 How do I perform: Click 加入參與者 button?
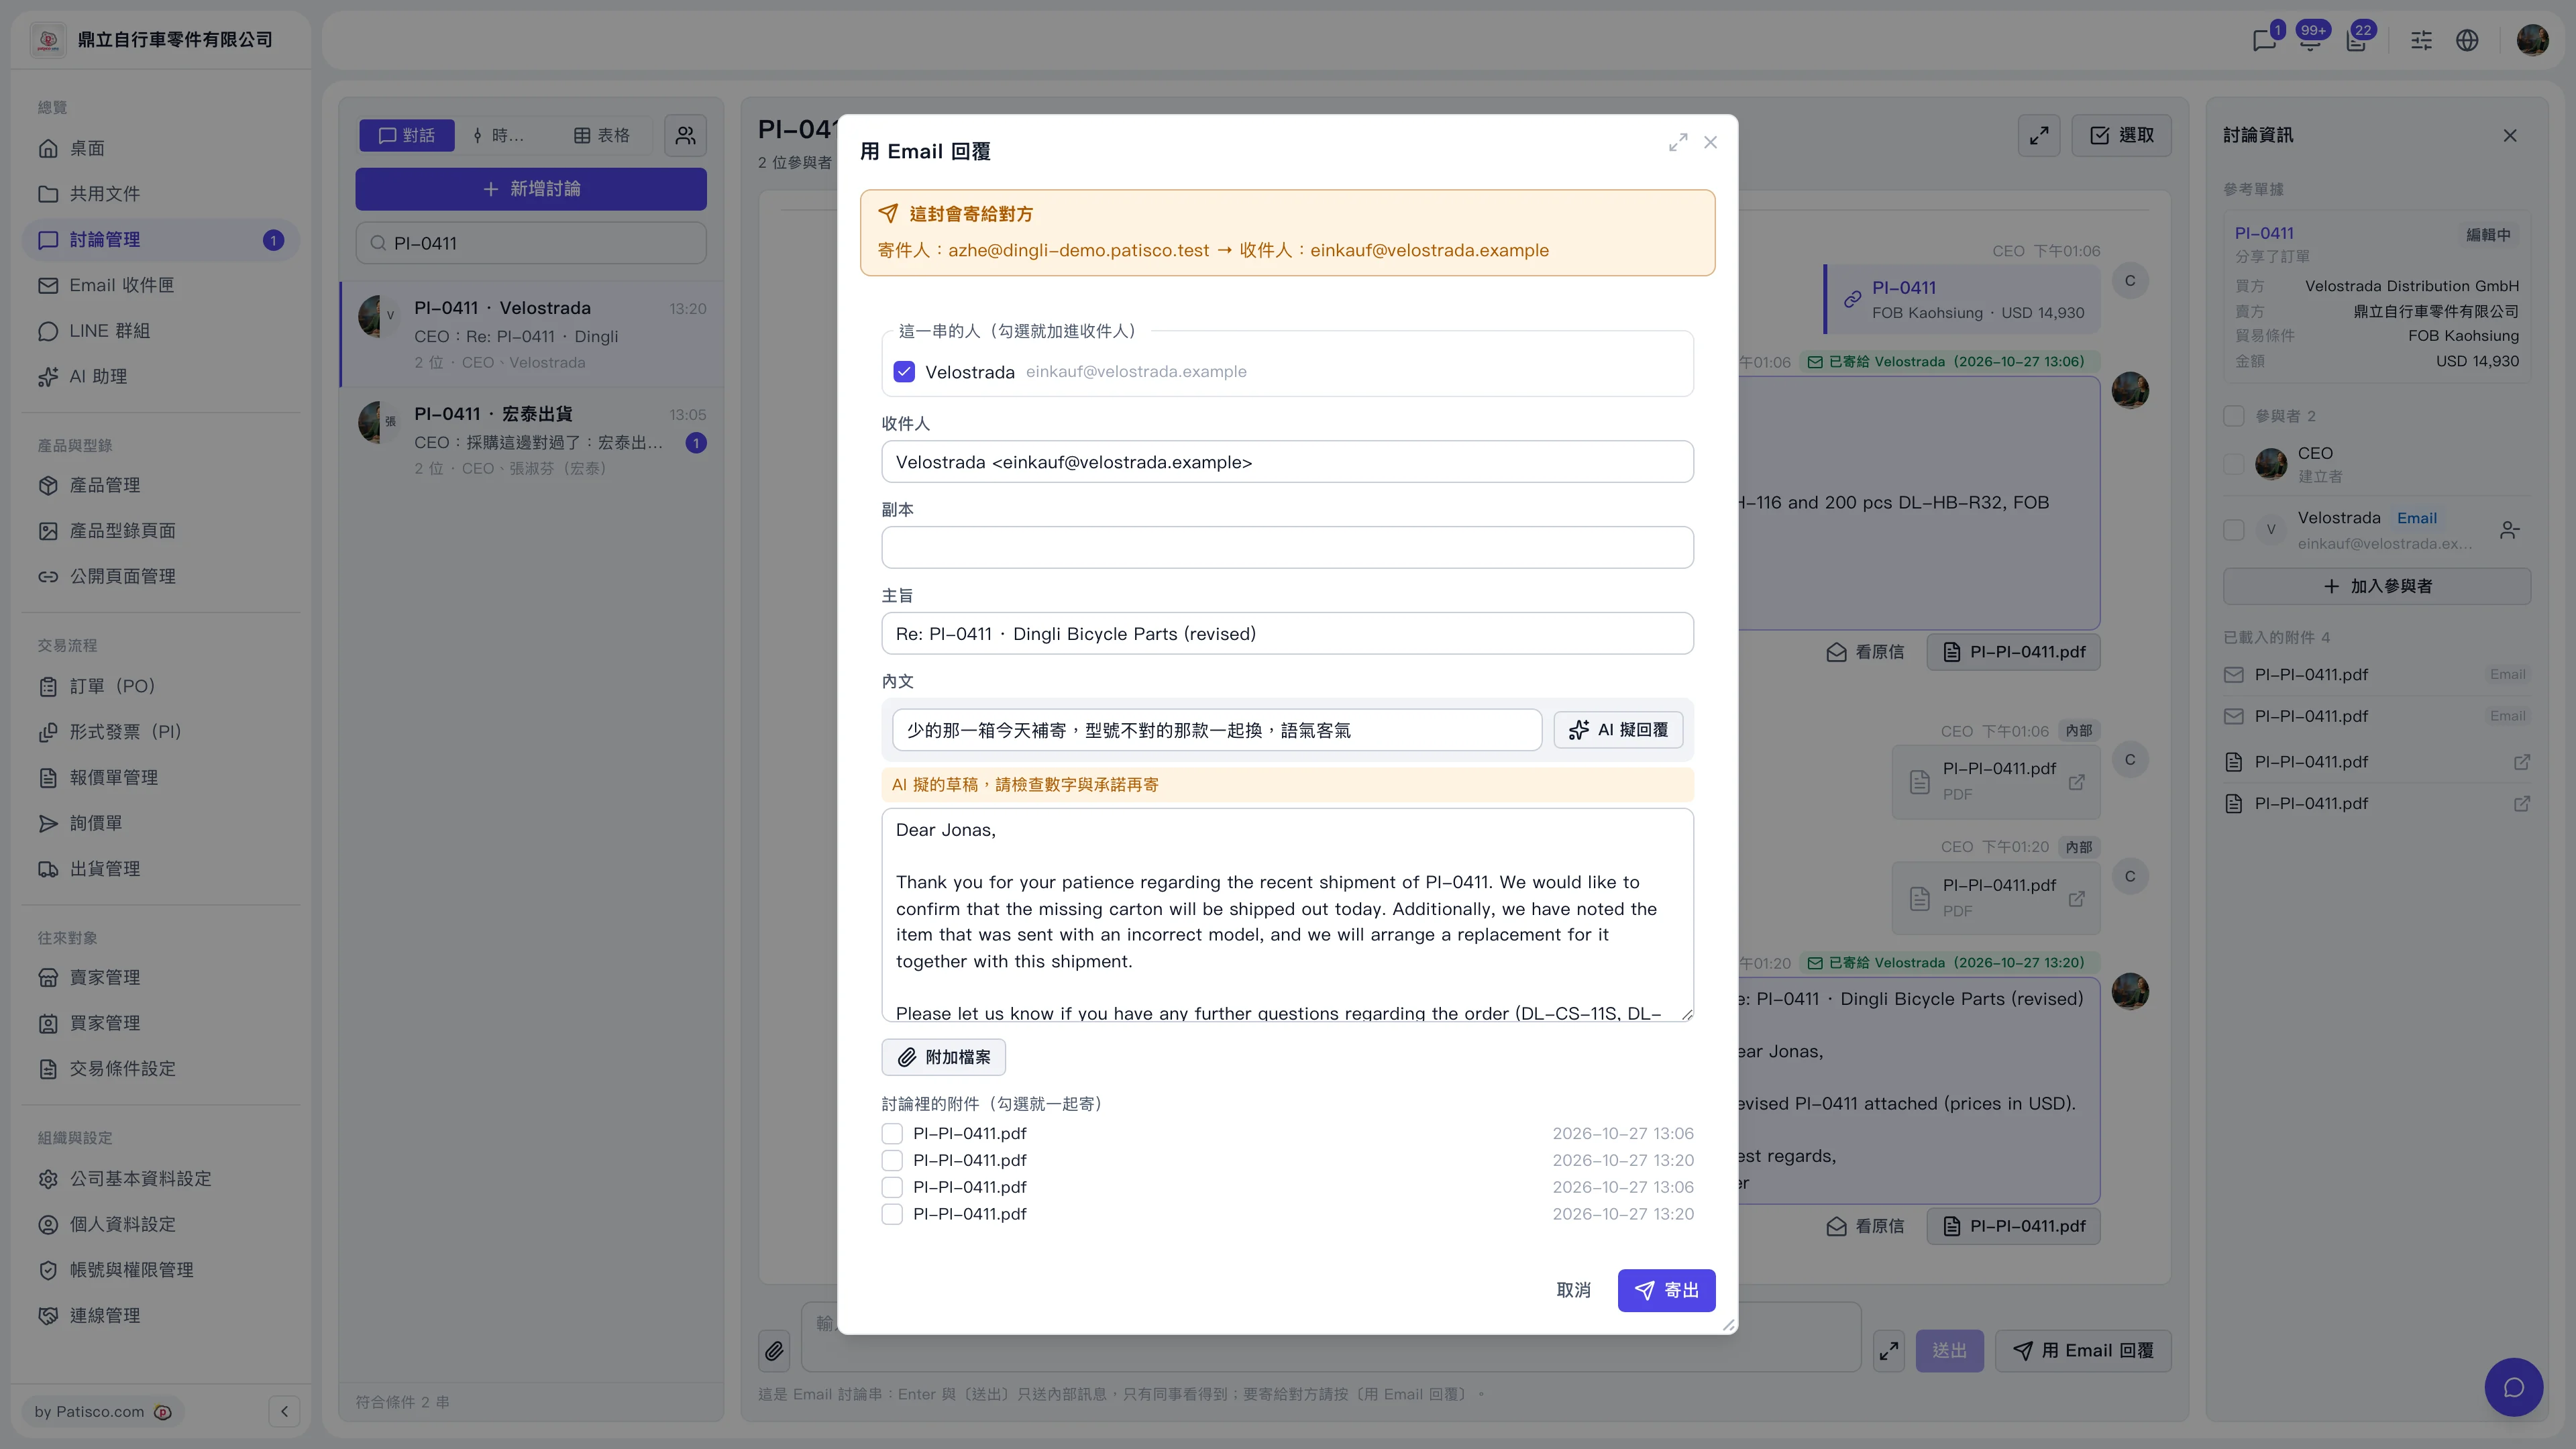(x=2377, y=586)
